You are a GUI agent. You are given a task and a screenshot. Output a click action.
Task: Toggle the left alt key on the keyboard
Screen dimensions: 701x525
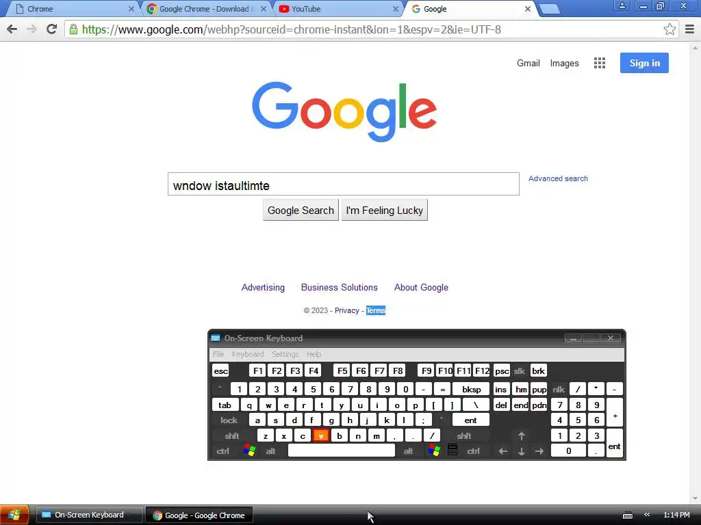pos(271,451)
